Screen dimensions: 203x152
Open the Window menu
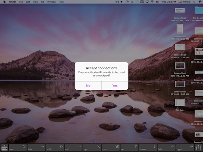[52, 2]
